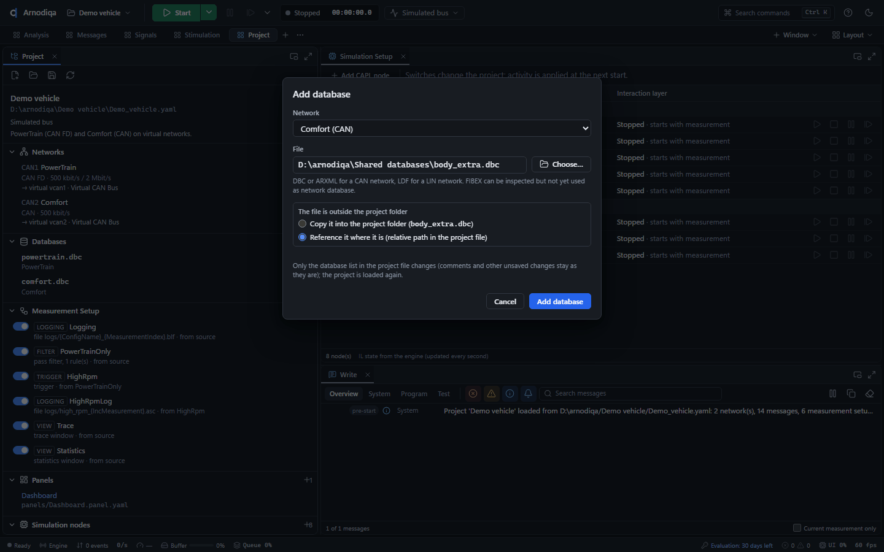Disable the PowerTrainOnly filter switch
Viewport: 884px width, 552px height.
point(21,351)
